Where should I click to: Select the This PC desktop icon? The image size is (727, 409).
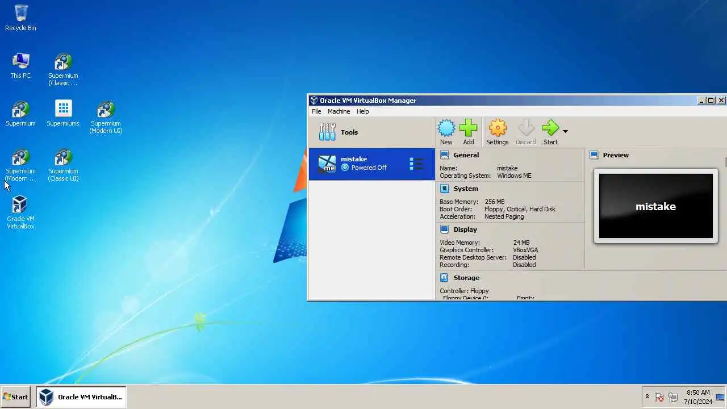point(20,66)
